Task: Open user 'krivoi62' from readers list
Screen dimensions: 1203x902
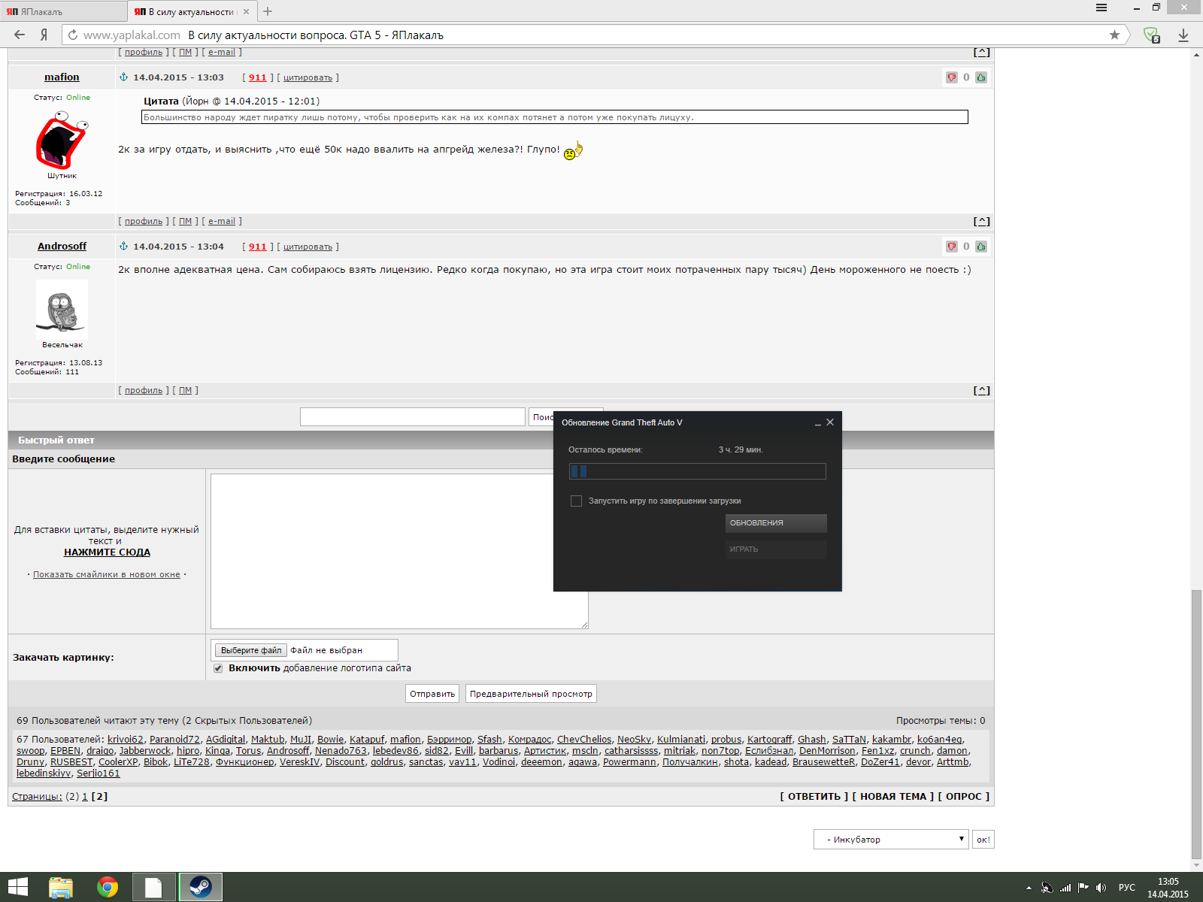Action: click(126, 739)
